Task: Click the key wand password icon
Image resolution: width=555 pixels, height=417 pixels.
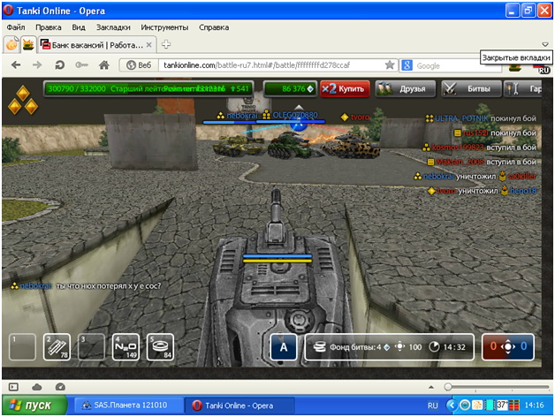Action: click(81, 65)
